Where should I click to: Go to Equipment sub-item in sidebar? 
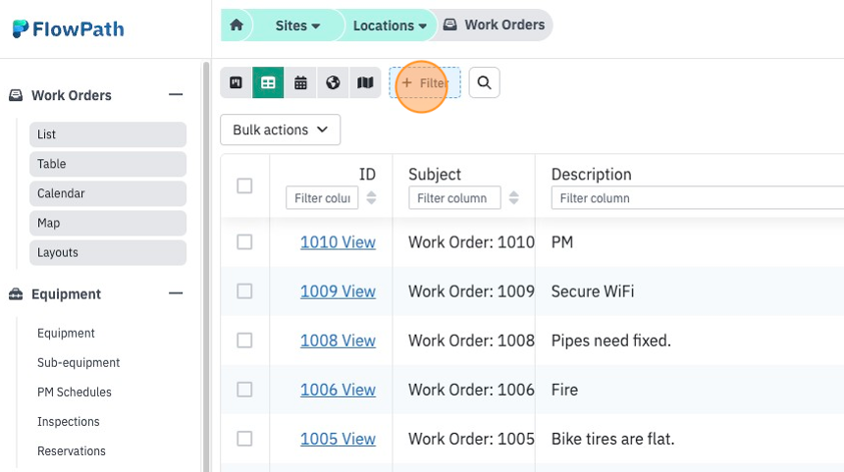point(66,333)
